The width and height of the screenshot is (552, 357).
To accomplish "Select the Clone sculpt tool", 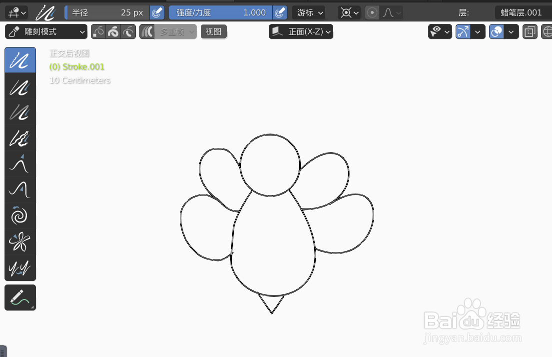I will [x=20, y=268].
